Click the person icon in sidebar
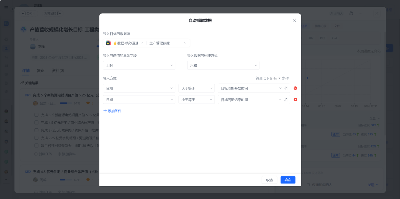Viewport: 400px width, 199px height. [6, 48]
